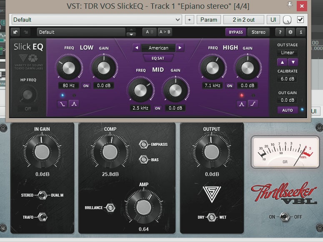This screenshot has width=323, height=242.
Task: Click the redo arrow icon in SlickEQ
Action: 26,32
